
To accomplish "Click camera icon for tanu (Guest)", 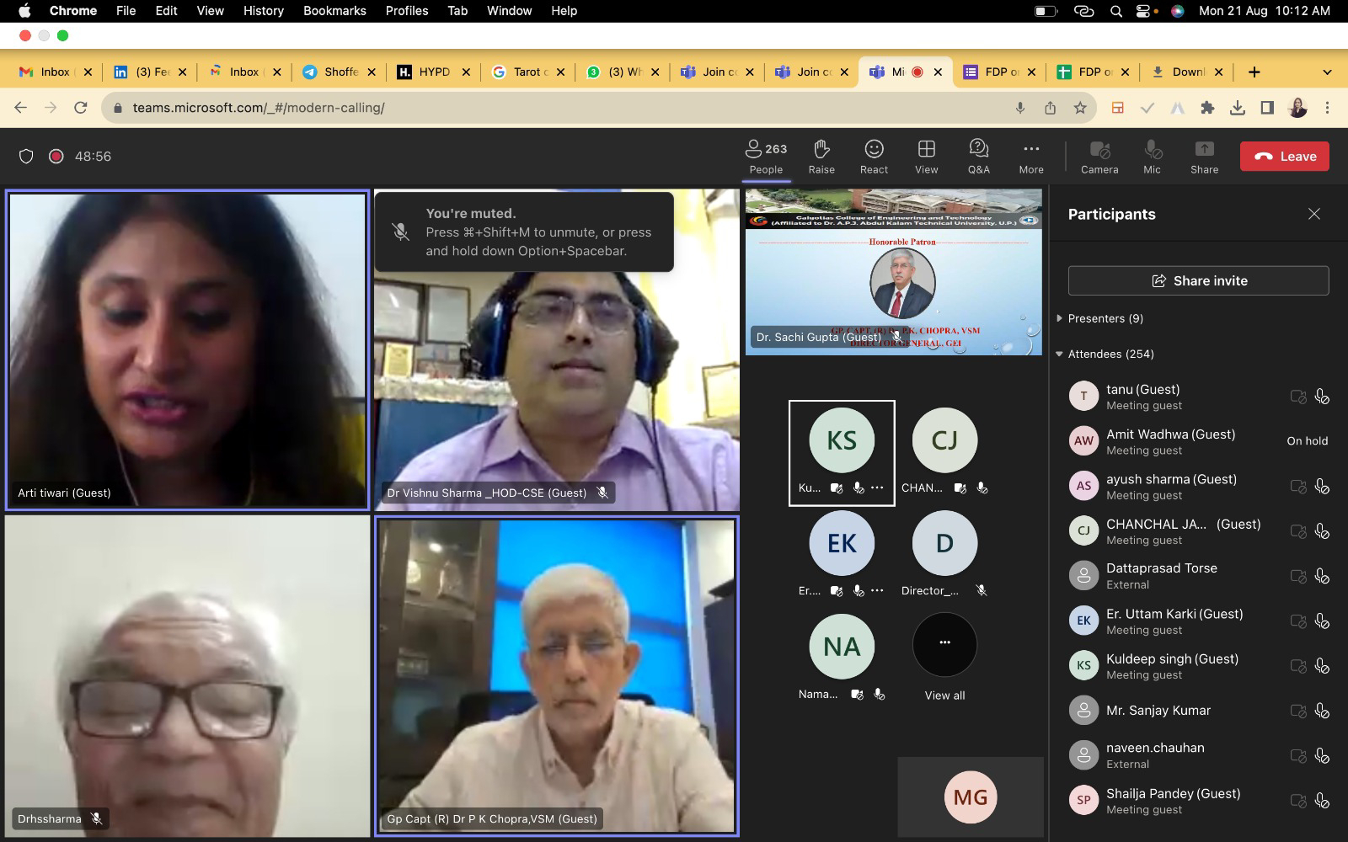I will pos(1298,397).
